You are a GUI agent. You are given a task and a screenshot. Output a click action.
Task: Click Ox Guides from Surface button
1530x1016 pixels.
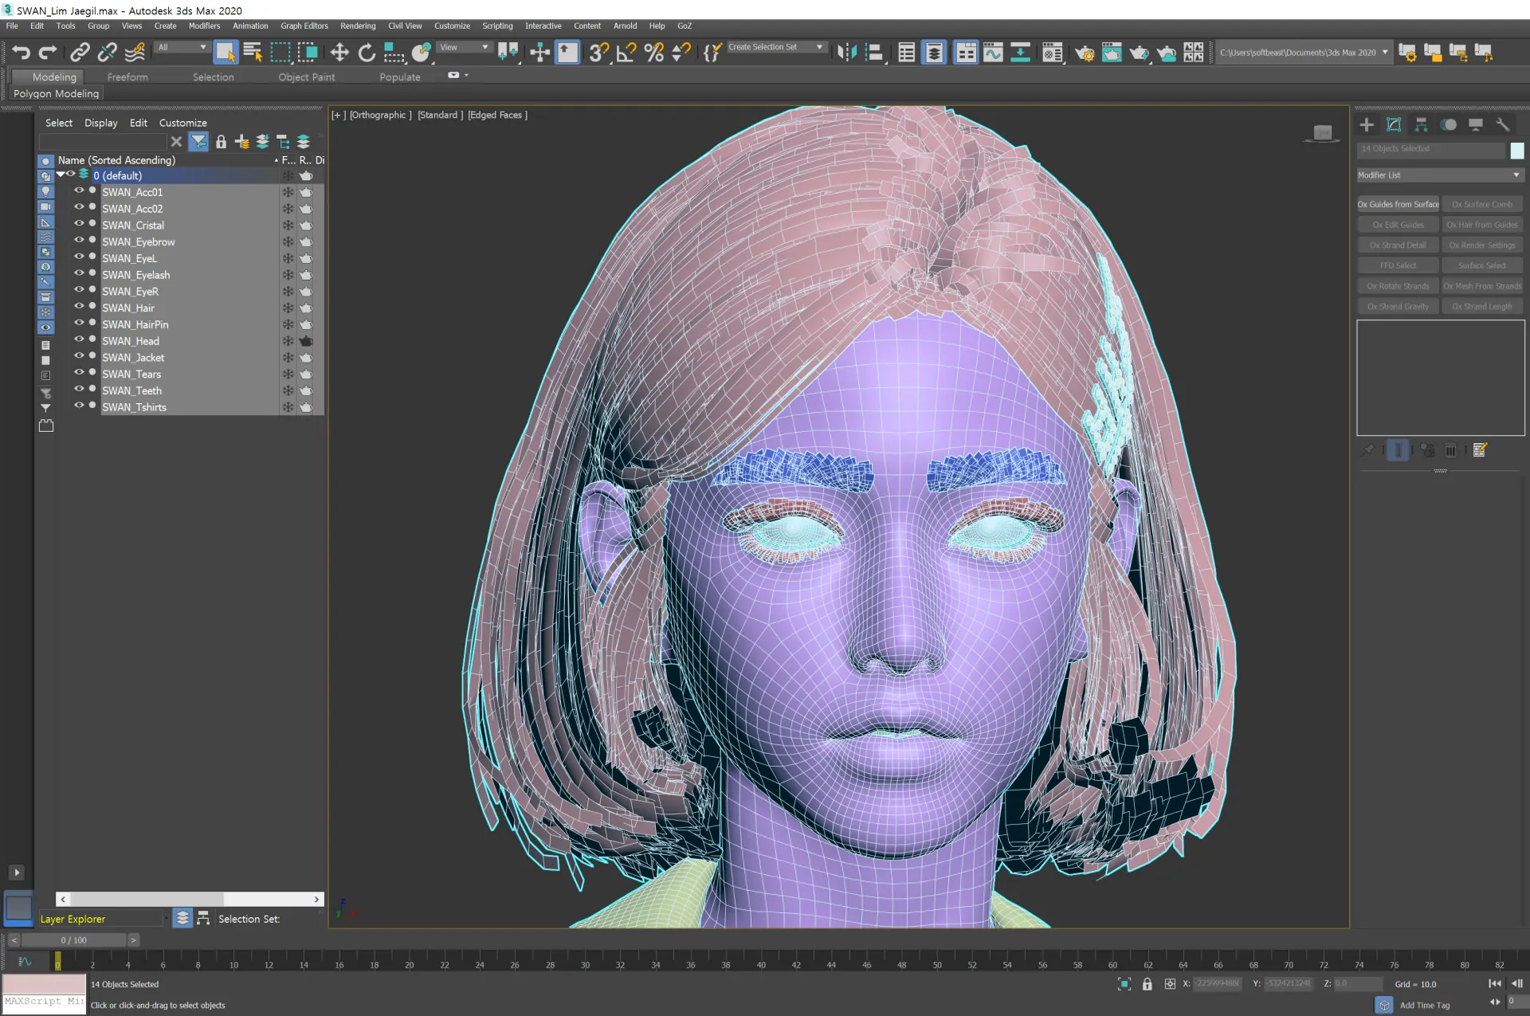point(1398,204)
